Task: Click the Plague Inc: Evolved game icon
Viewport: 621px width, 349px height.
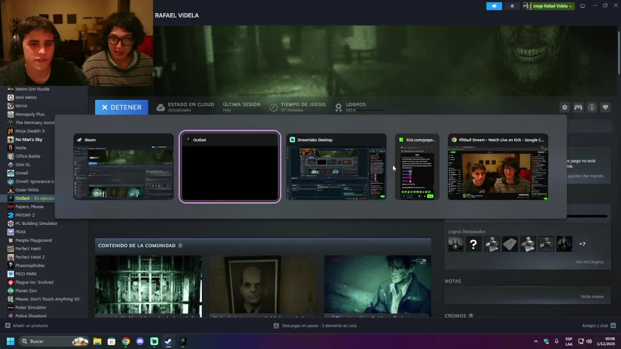Action: tap(11, 282)
